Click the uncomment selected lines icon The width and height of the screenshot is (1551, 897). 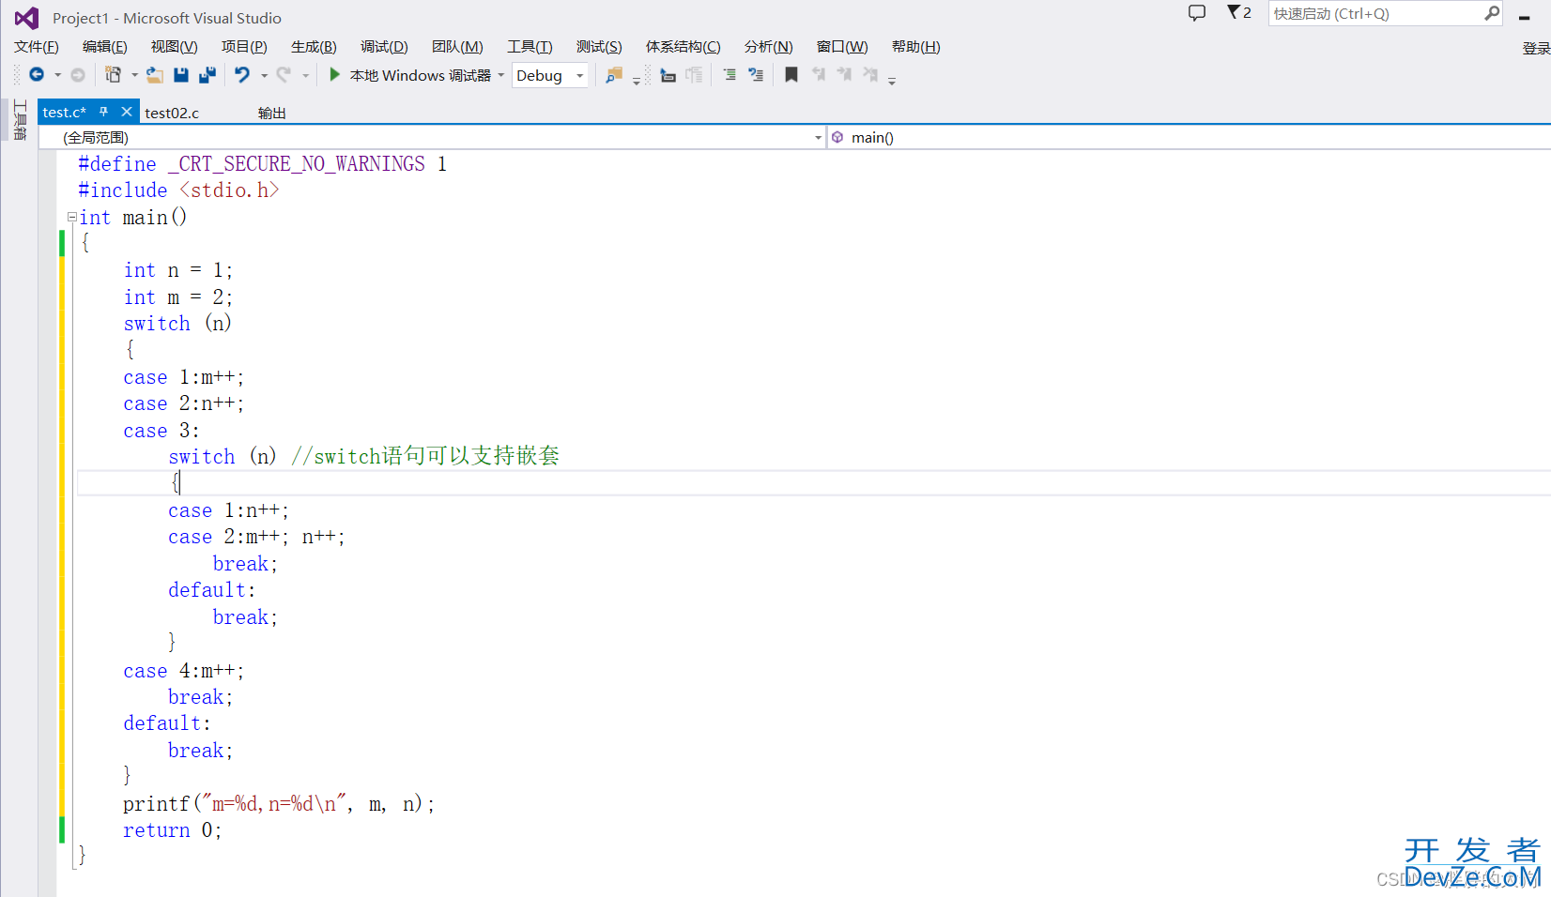756,75
